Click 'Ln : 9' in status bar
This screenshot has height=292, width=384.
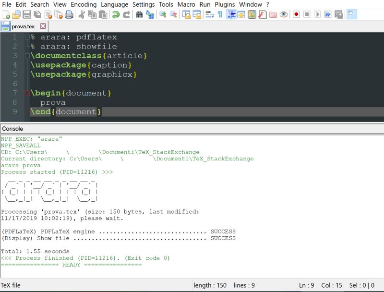point(306,285)
